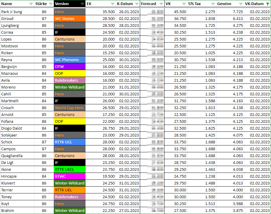Select Schick's RTTK UCL version cell

point(70,142)
